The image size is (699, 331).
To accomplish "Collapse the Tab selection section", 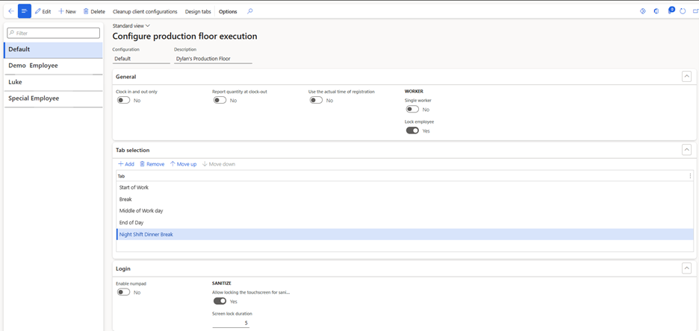I will [x=686, y=150].
